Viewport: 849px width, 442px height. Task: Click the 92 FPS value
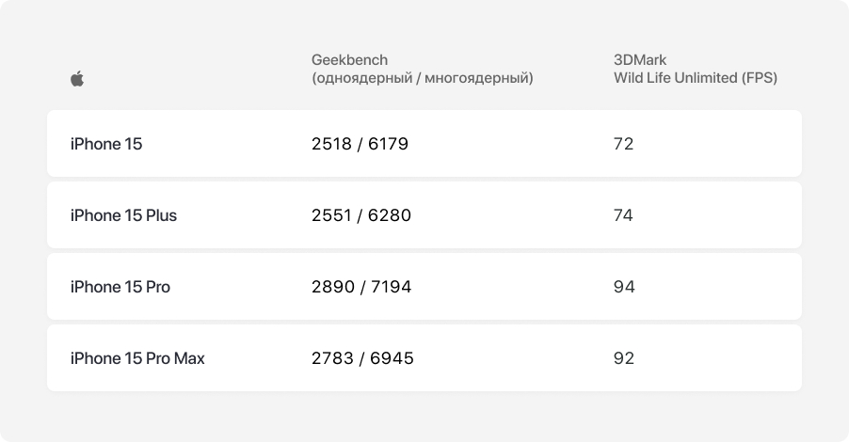pos(624,358)
